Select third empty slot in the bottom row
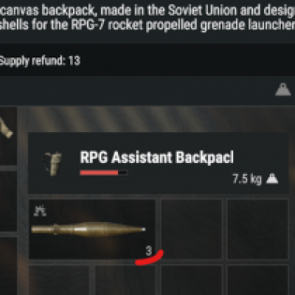295x295 pixels. [192, 280]
